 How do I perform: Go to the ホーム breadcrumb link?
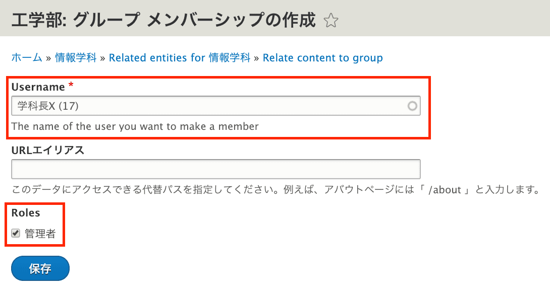tap(27, 57)
